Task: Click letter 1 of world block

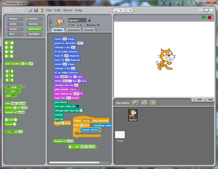Action: 16,108
